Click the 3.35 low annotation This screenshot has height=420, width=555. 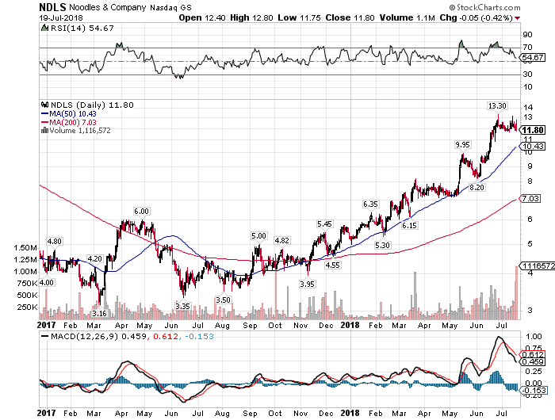tap(182, 307)
